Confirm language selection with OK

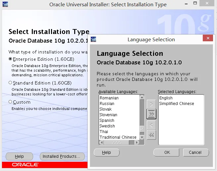(x=166, y=153)
